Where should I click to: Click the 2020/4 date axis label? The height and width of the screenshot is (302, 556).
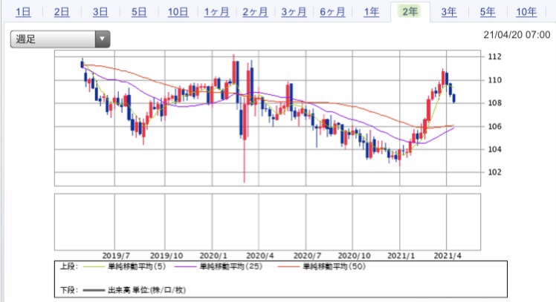[260, 255]
